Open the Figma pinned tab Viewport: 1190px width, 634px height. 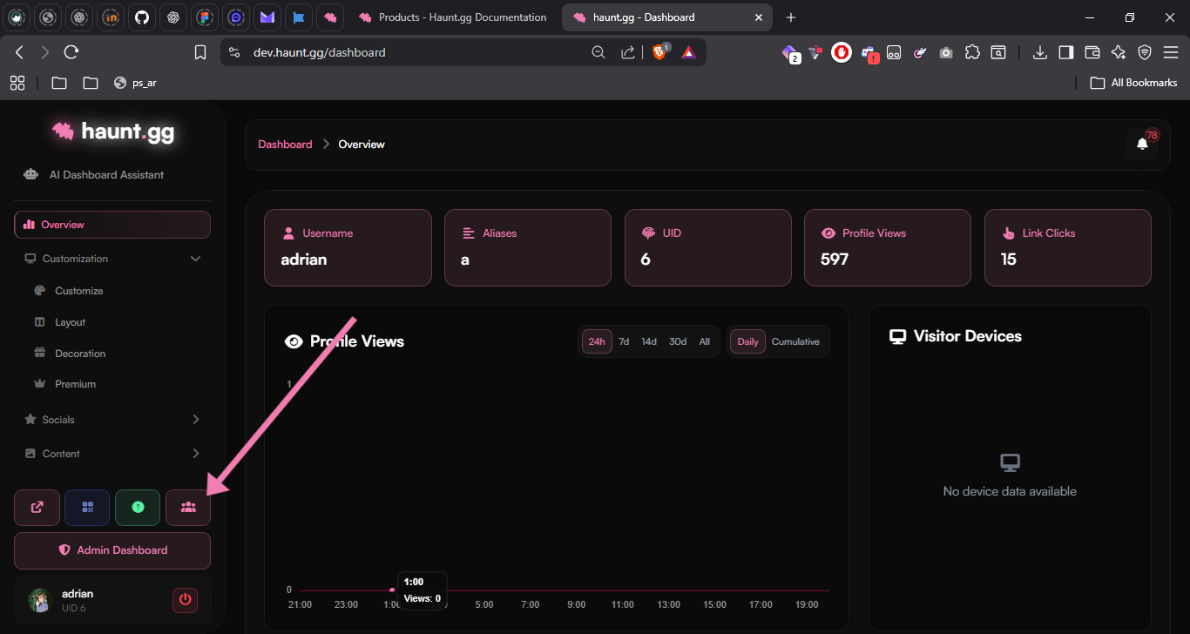[206, 17]
